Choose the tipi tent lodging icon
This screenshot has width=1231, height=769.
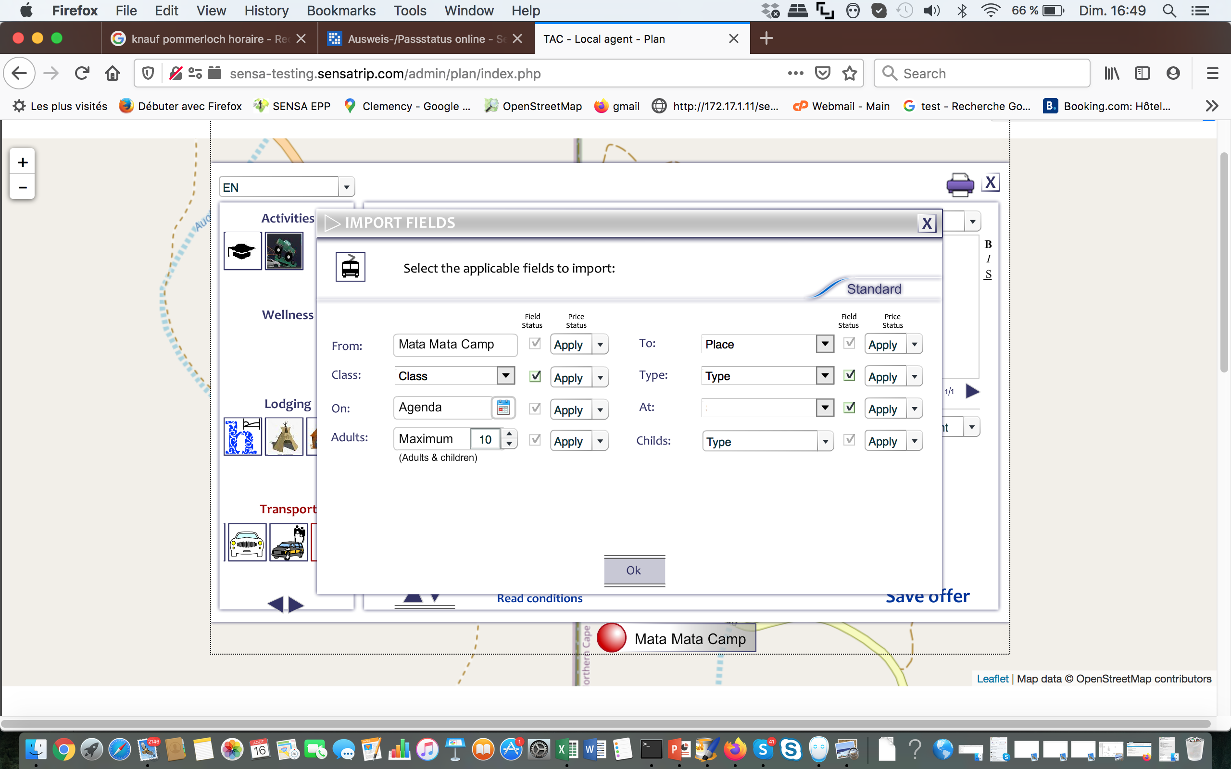coord(284,436)
